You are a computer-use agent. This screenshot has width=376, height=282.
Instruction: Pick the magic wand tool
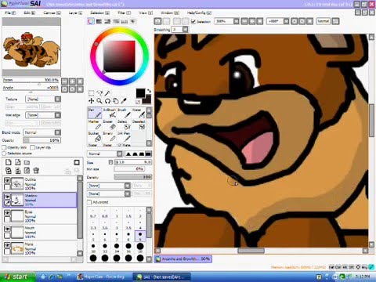(x=107, y=93)
